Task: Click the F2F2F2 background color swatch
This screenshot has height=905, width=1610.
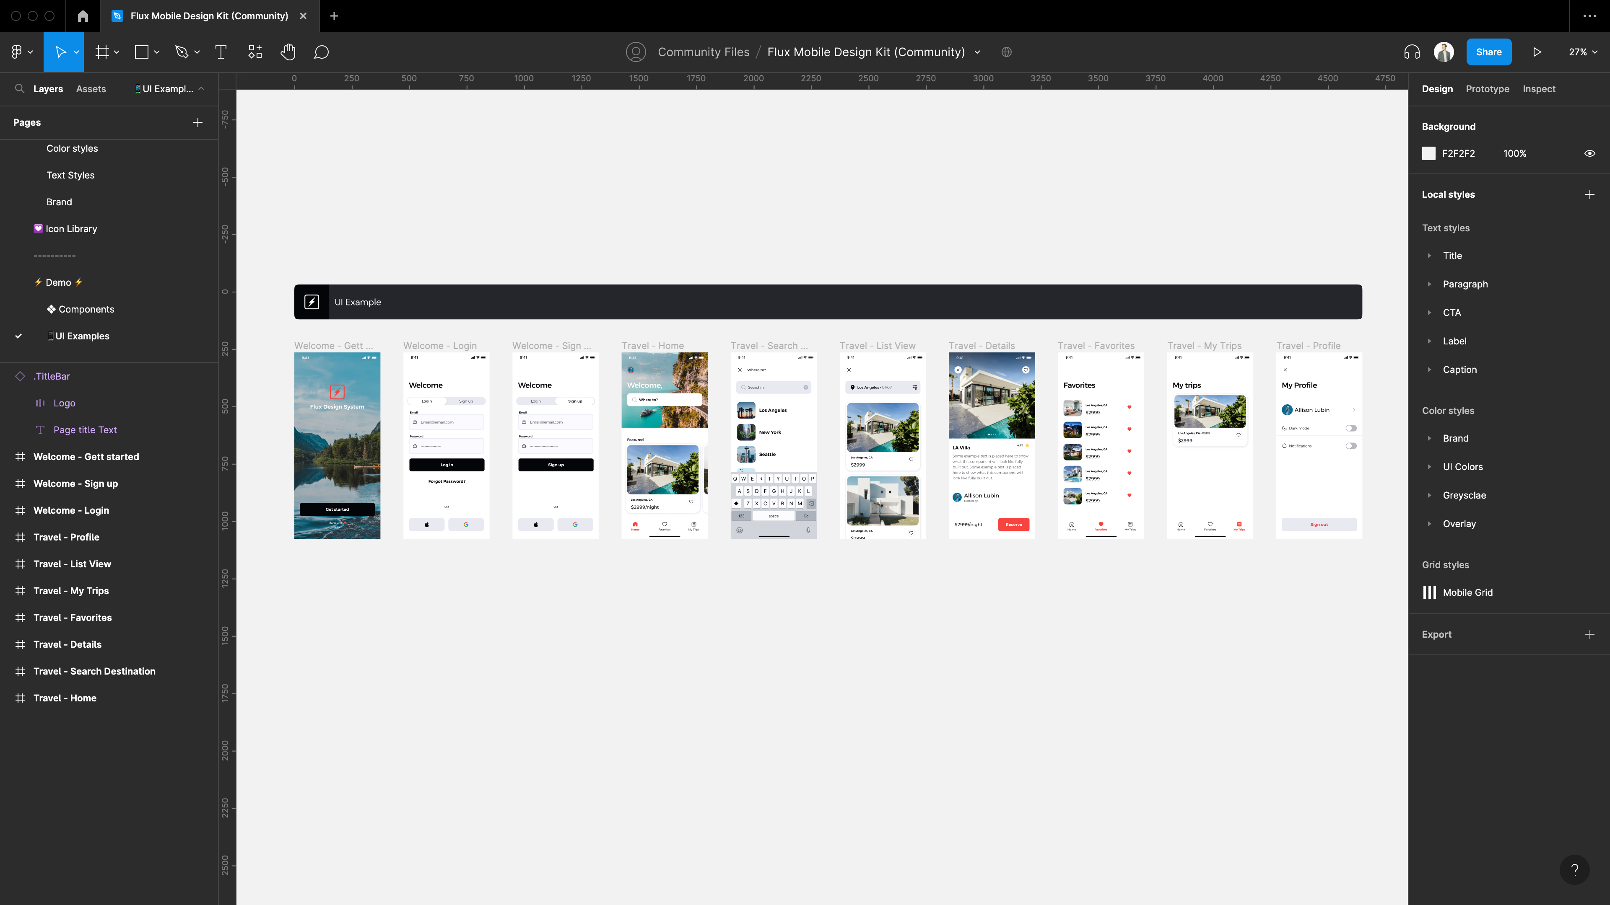Action: pos(1429,153)
